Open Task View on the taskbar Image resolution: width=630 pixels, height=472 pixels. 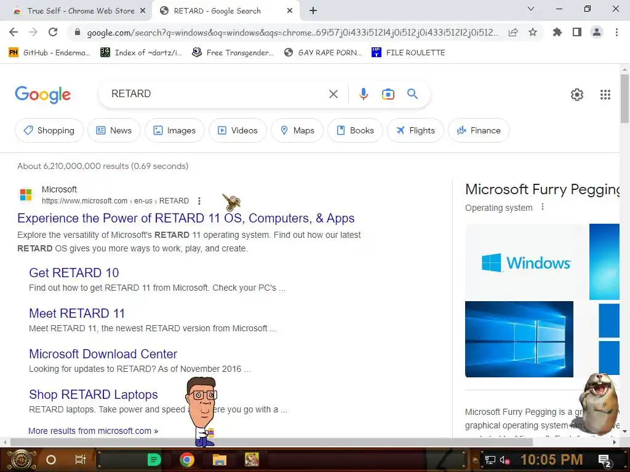[81, 460]
